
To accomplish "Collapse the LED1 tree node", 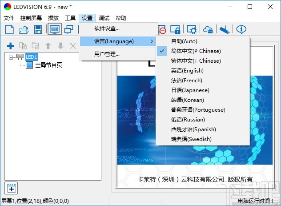I will [11, 57].
